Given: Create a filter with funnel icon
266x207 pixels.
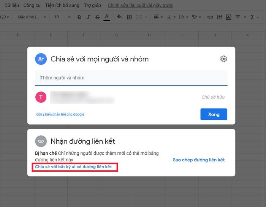Looking at the screenshot, I should tap(238, 17).
